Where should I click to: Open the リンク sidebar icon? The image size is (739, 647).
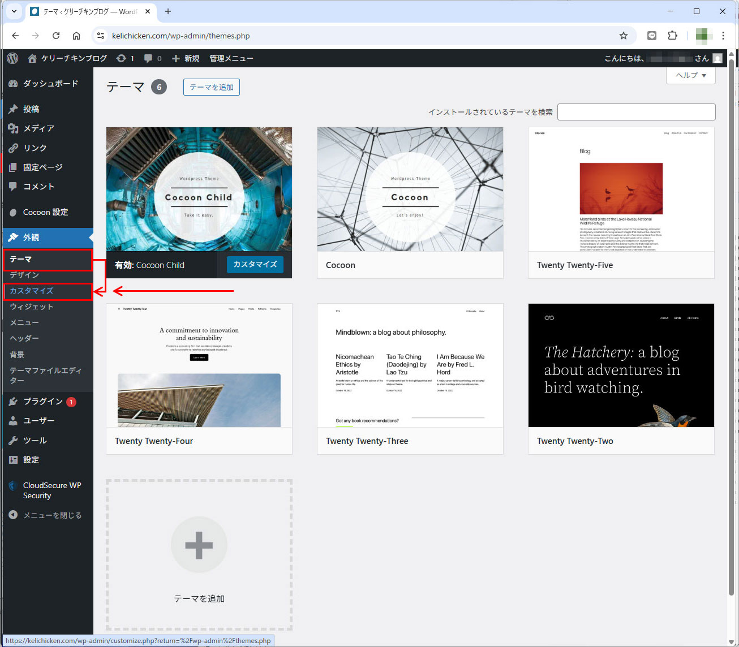[13, 148]
